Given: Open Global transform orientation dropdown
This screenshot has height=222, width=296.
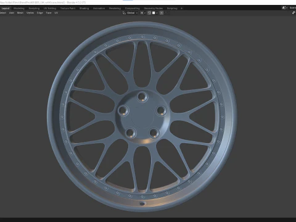Looking at the screenshot, I should 130,13.
